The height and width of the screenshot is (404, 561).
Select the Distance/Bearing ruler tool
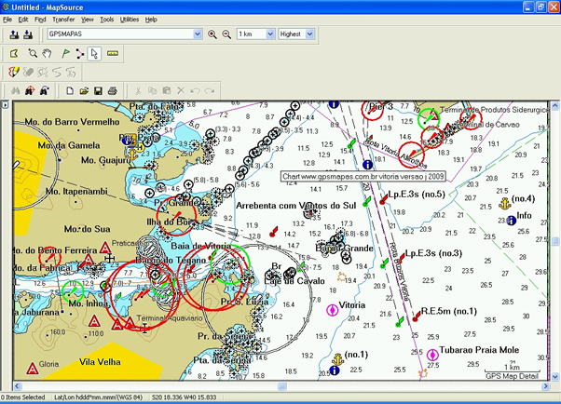[x=112, y=53]
